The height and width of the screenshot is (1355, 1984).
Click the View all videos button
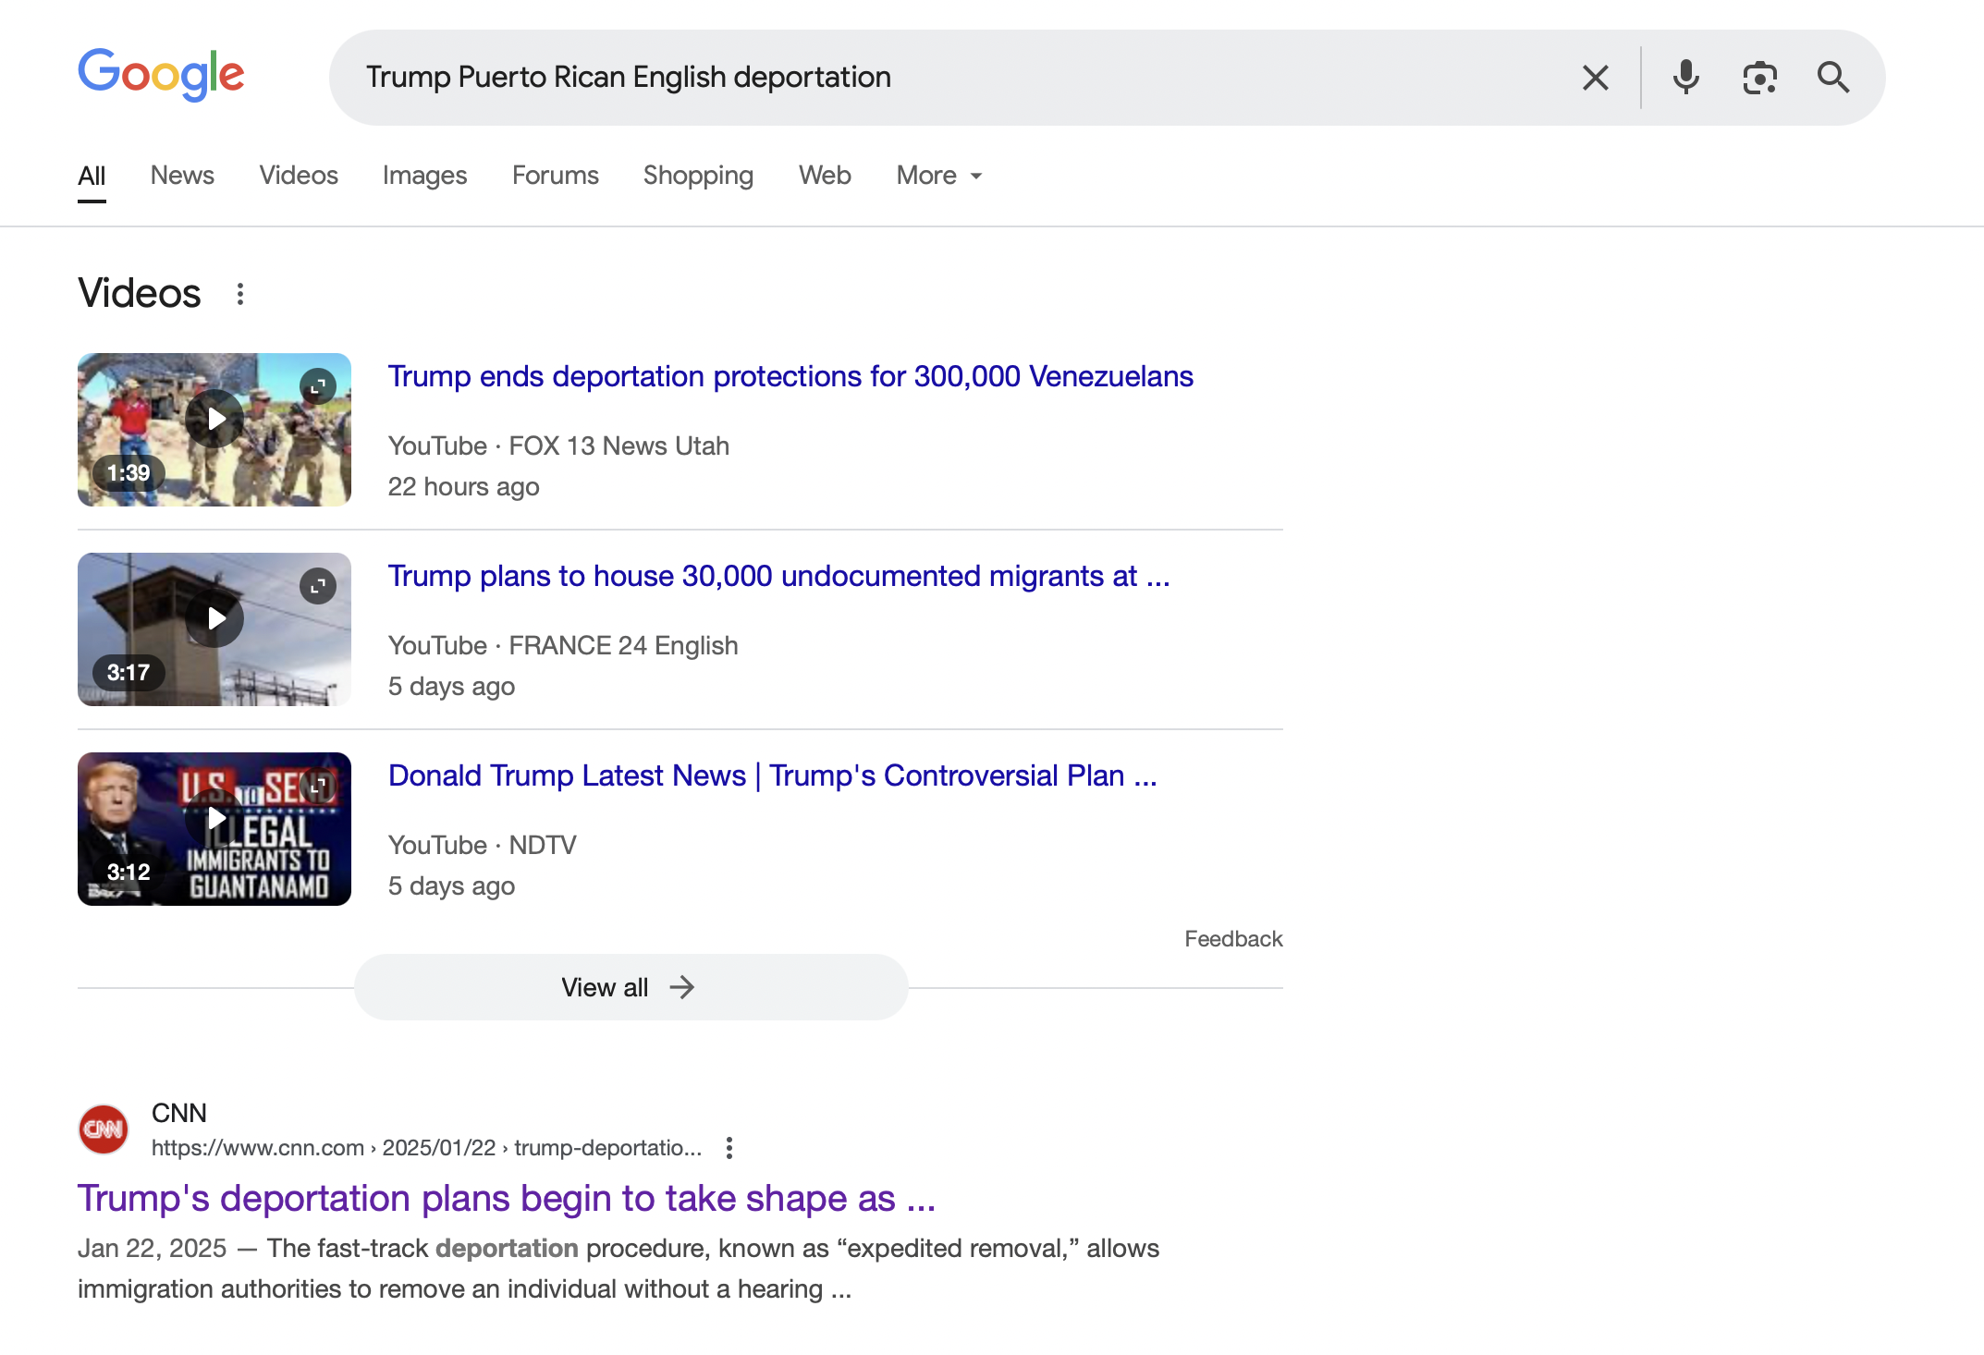(631, 987)
